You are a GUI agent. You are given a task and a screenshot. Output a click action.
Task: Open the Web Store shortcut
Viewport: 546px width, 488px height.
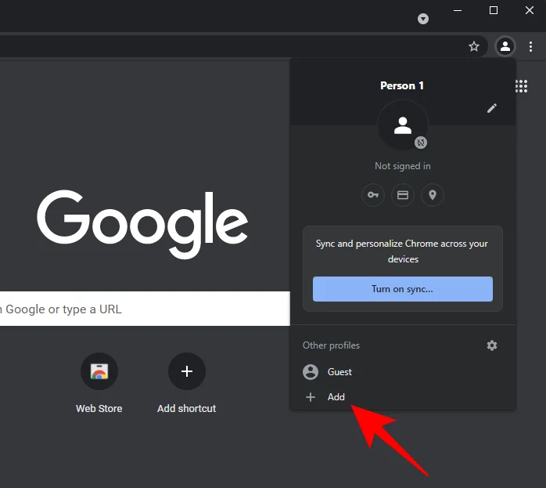pyautogui.click(x=99, y=371)
